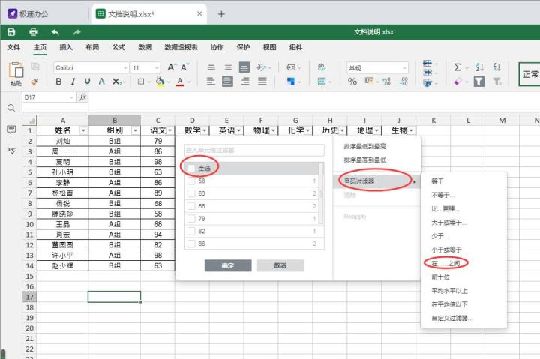The width and height of the screenshot is (540, 359).
Task: Apply percent number style
Action: pos(352,82)
